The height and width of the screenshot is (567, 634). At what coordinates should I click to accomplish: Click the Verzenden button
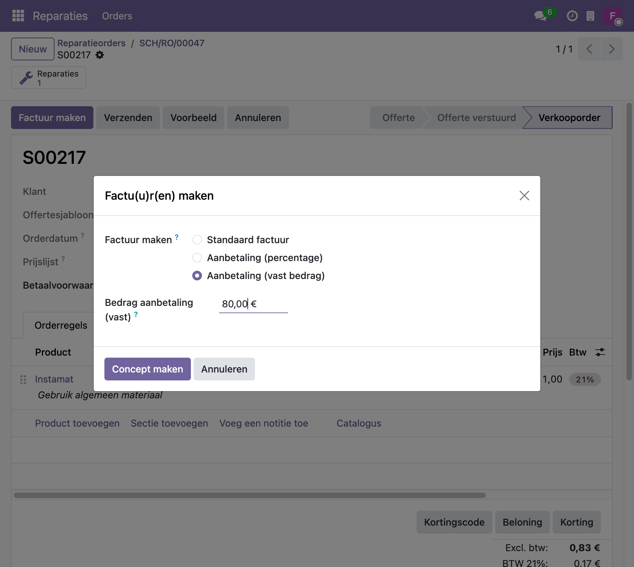128,118
